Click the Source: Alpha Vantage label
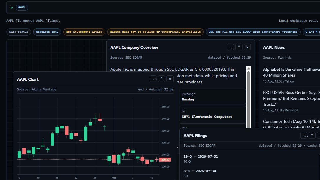Screen dimensions: 320x180 click(37, 89)
